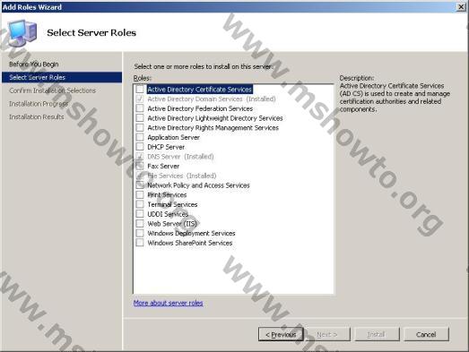
Task: Click the Next button
Action: click(327, 334)
